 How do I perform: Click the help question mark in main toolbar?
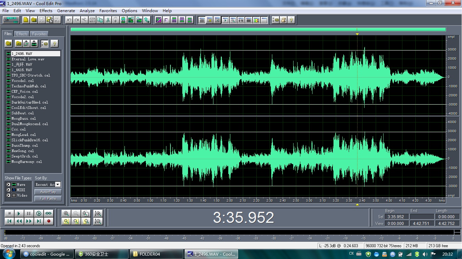pyautogui.click(x=291, y=20)
